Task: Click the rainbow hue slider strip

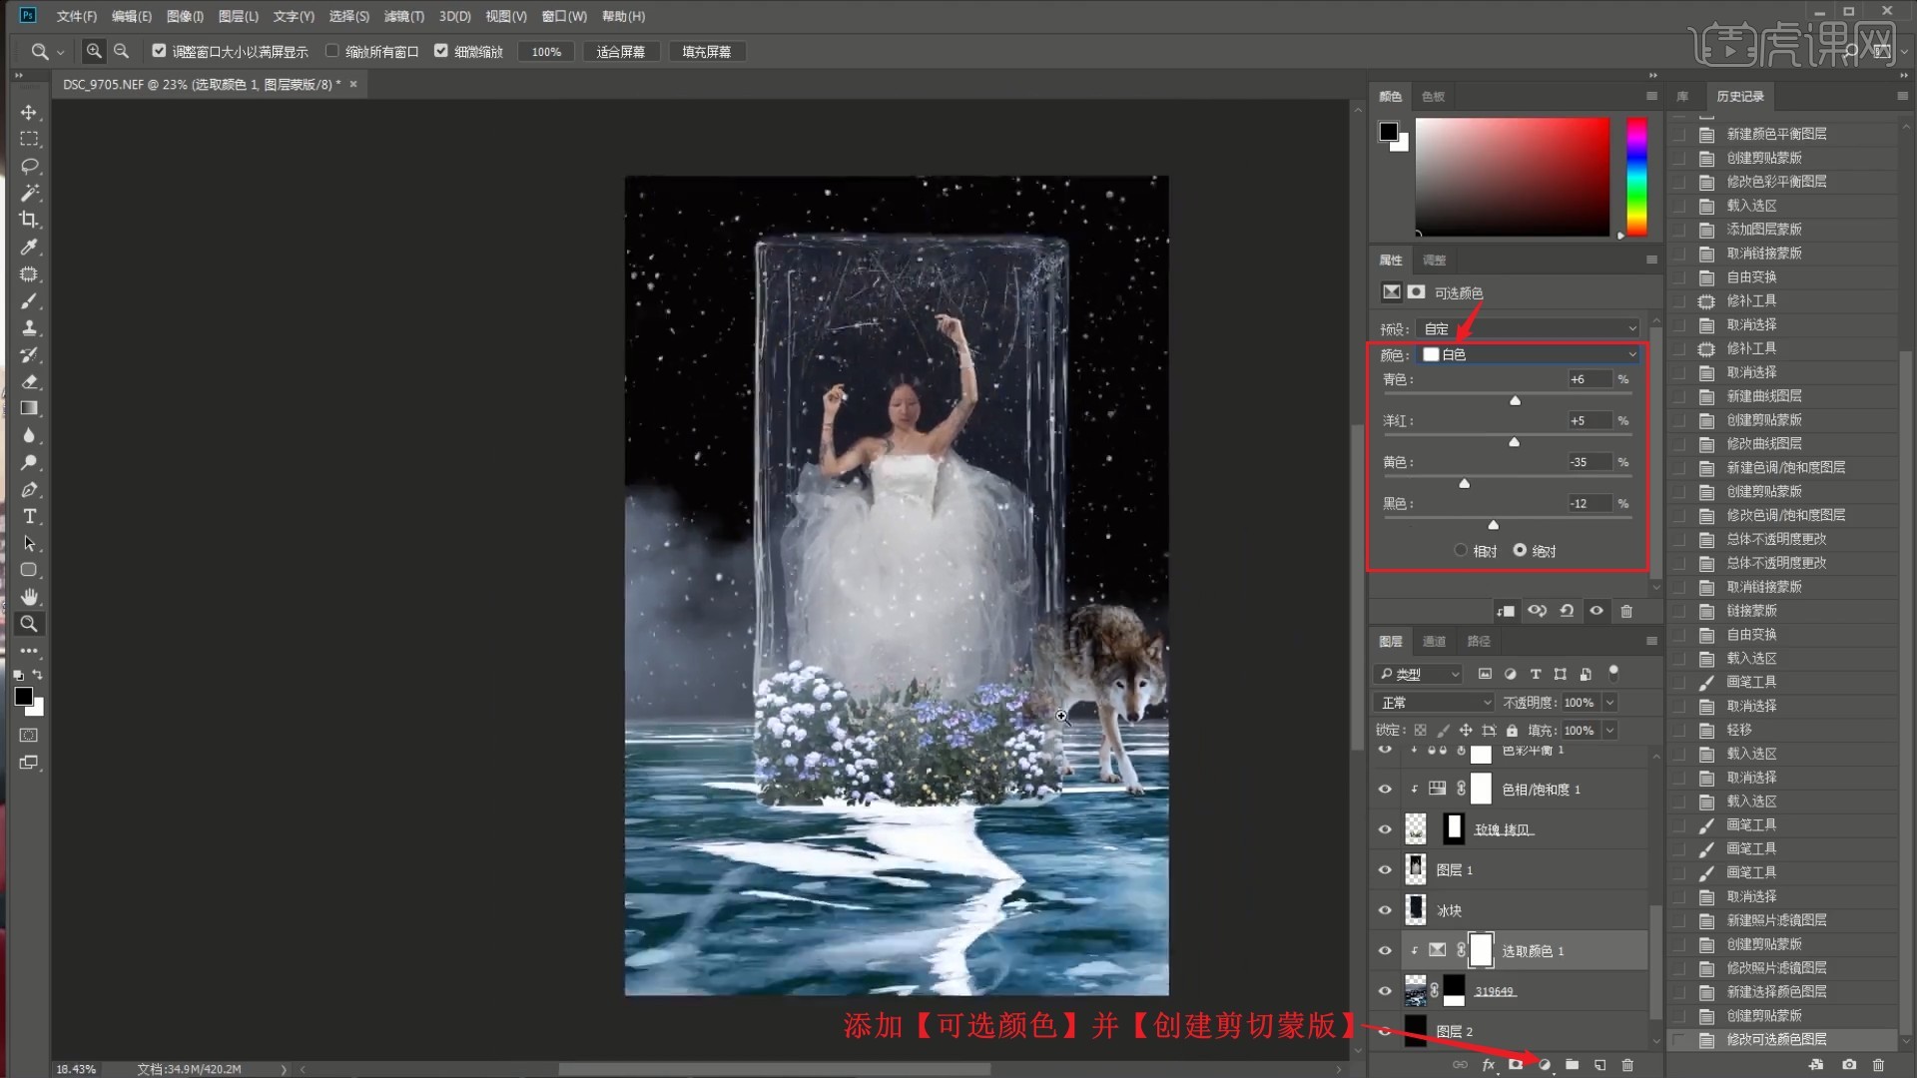Action: (x=1636, y=177)
